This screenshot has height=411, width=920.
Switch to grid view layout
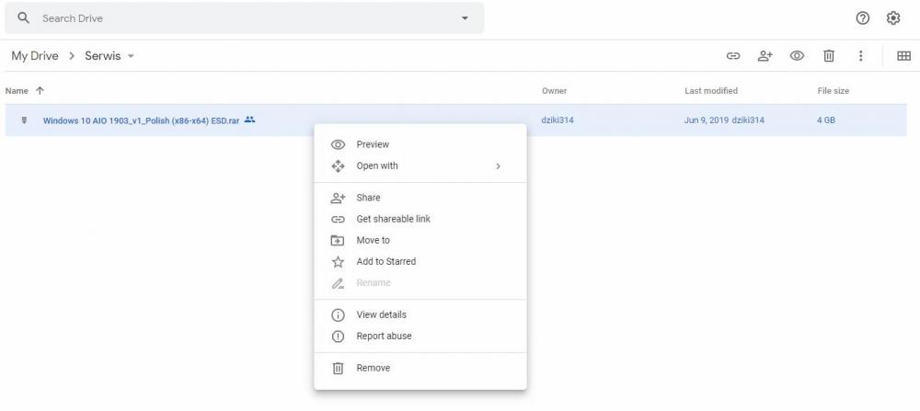coord(903,56)
